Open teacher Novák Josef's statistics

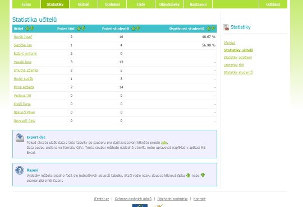click(23, 36)
